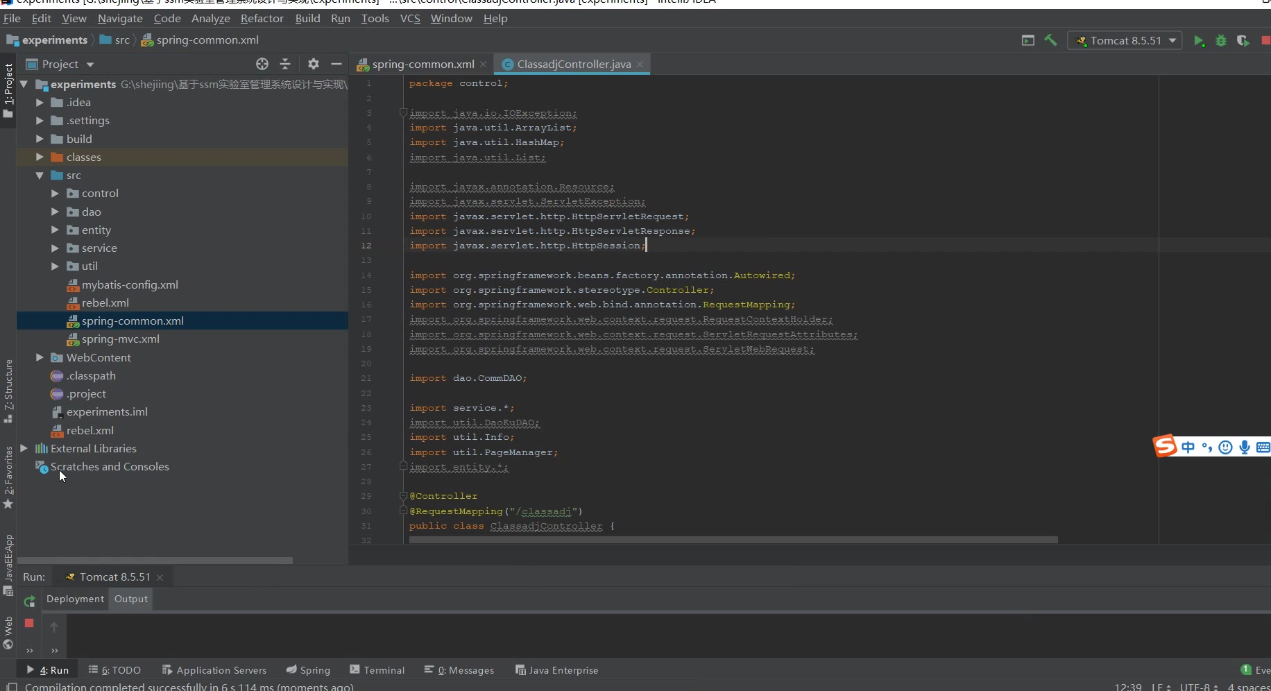
Task: Toggle Sogou input Chinese/English mode
Action: [1188, 447]
